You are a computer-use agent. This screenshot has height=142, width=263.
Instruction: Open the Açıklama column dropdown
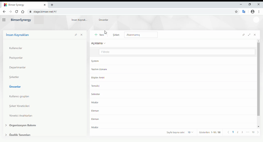click(98, 43)
